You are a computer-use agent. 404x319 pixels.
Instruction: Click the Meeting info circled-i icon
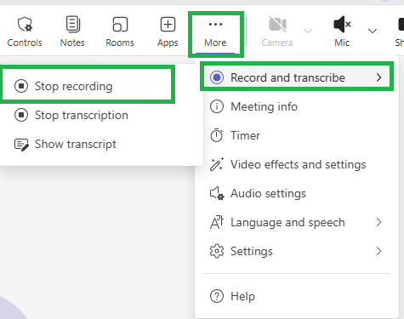click(x=217, y=106)
